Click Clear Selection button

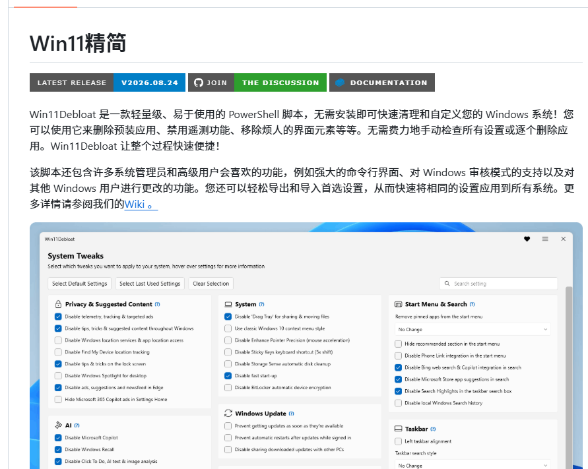pos(211,284)
